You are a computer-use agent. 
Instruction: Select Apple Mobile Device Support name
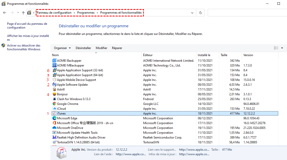tap(76, 80)
